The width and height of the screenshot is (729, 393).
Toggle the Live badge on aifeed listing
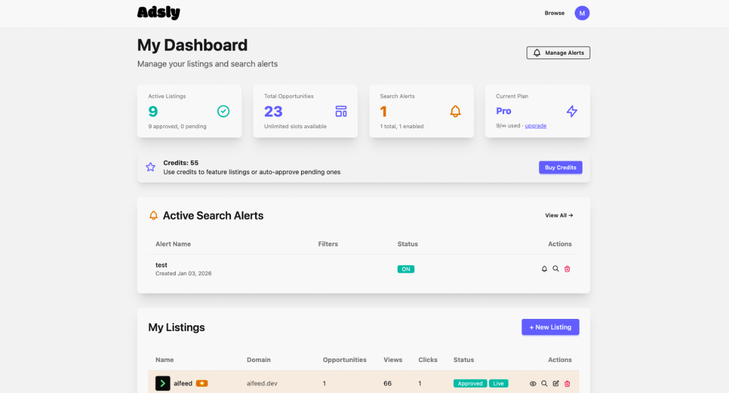(499, 383)
